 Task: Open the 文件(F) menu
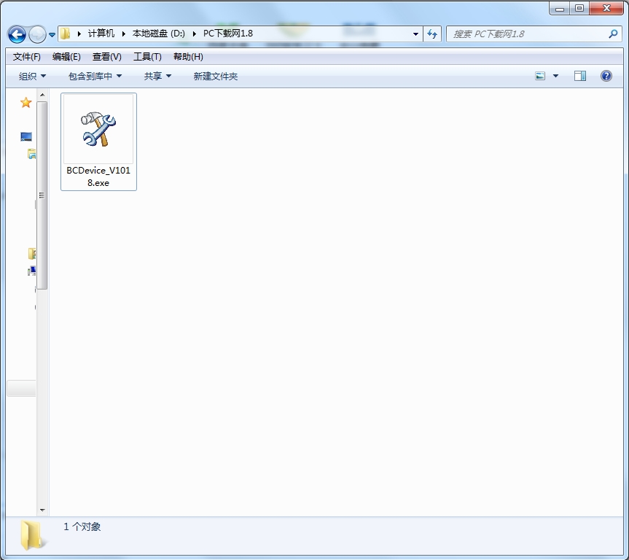tap(27, 57)
